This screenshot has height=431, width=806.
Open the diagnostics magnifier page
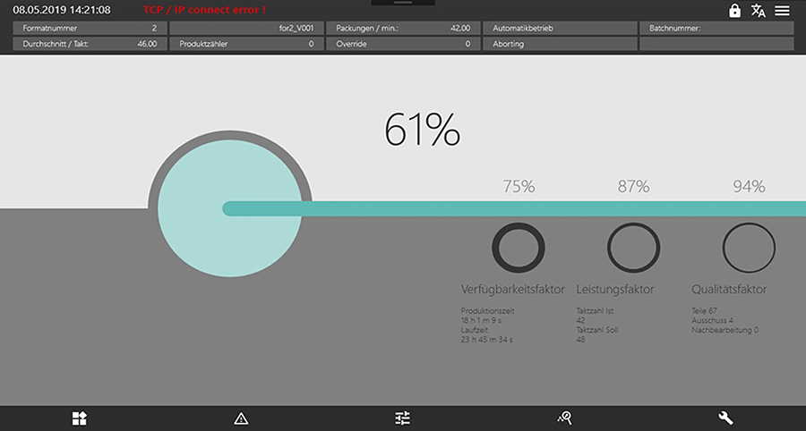coord(564,418)
